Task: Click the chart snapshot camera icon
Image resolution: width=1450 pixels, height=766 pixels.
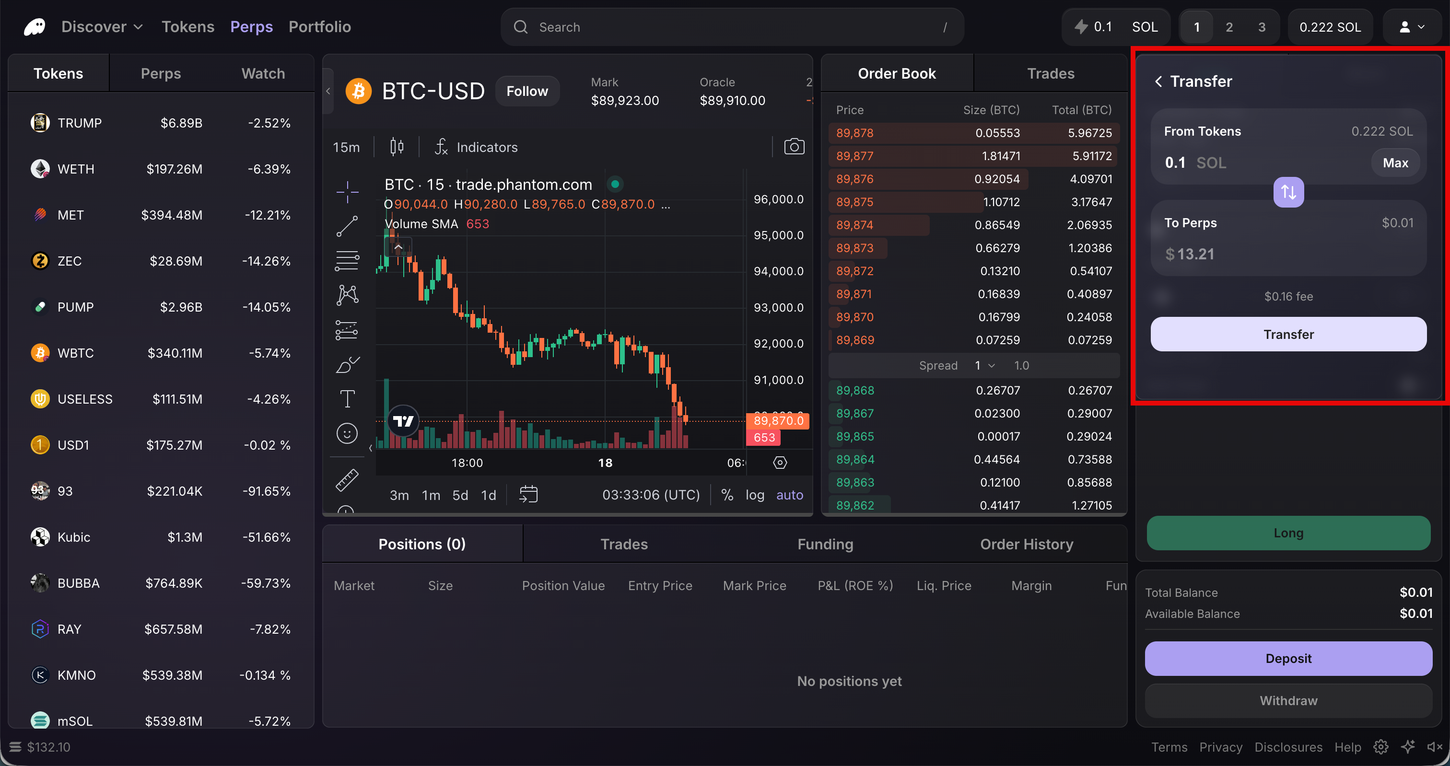Action: (794, 147)
